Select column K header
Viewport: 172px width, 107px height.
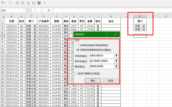click(x=111, y=16)
